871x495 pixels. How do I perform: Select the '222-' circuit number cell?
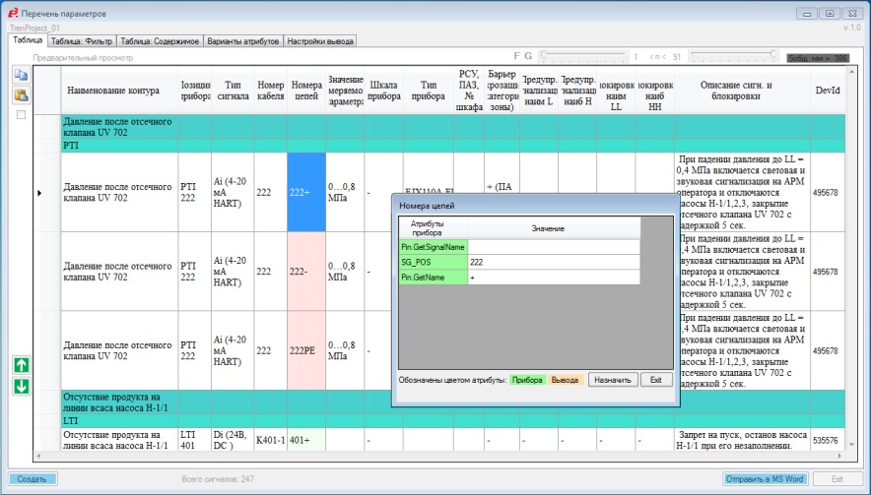[x=306, y=271]
